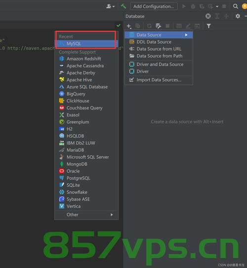Select ClickHouse data source

tap(86, 101)
